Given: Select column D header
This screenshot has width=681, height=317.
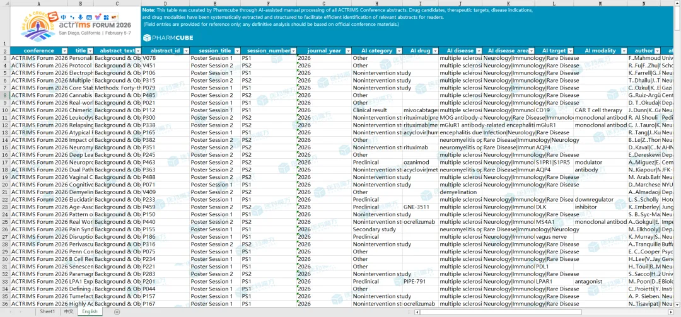Looking at the screenshot, I should click(x=165, y=3).
